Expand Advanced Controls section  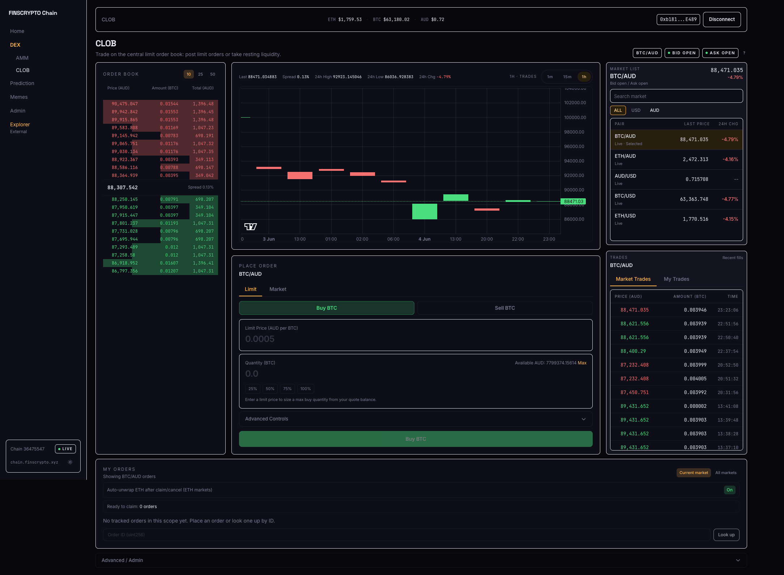click(416, 419)
